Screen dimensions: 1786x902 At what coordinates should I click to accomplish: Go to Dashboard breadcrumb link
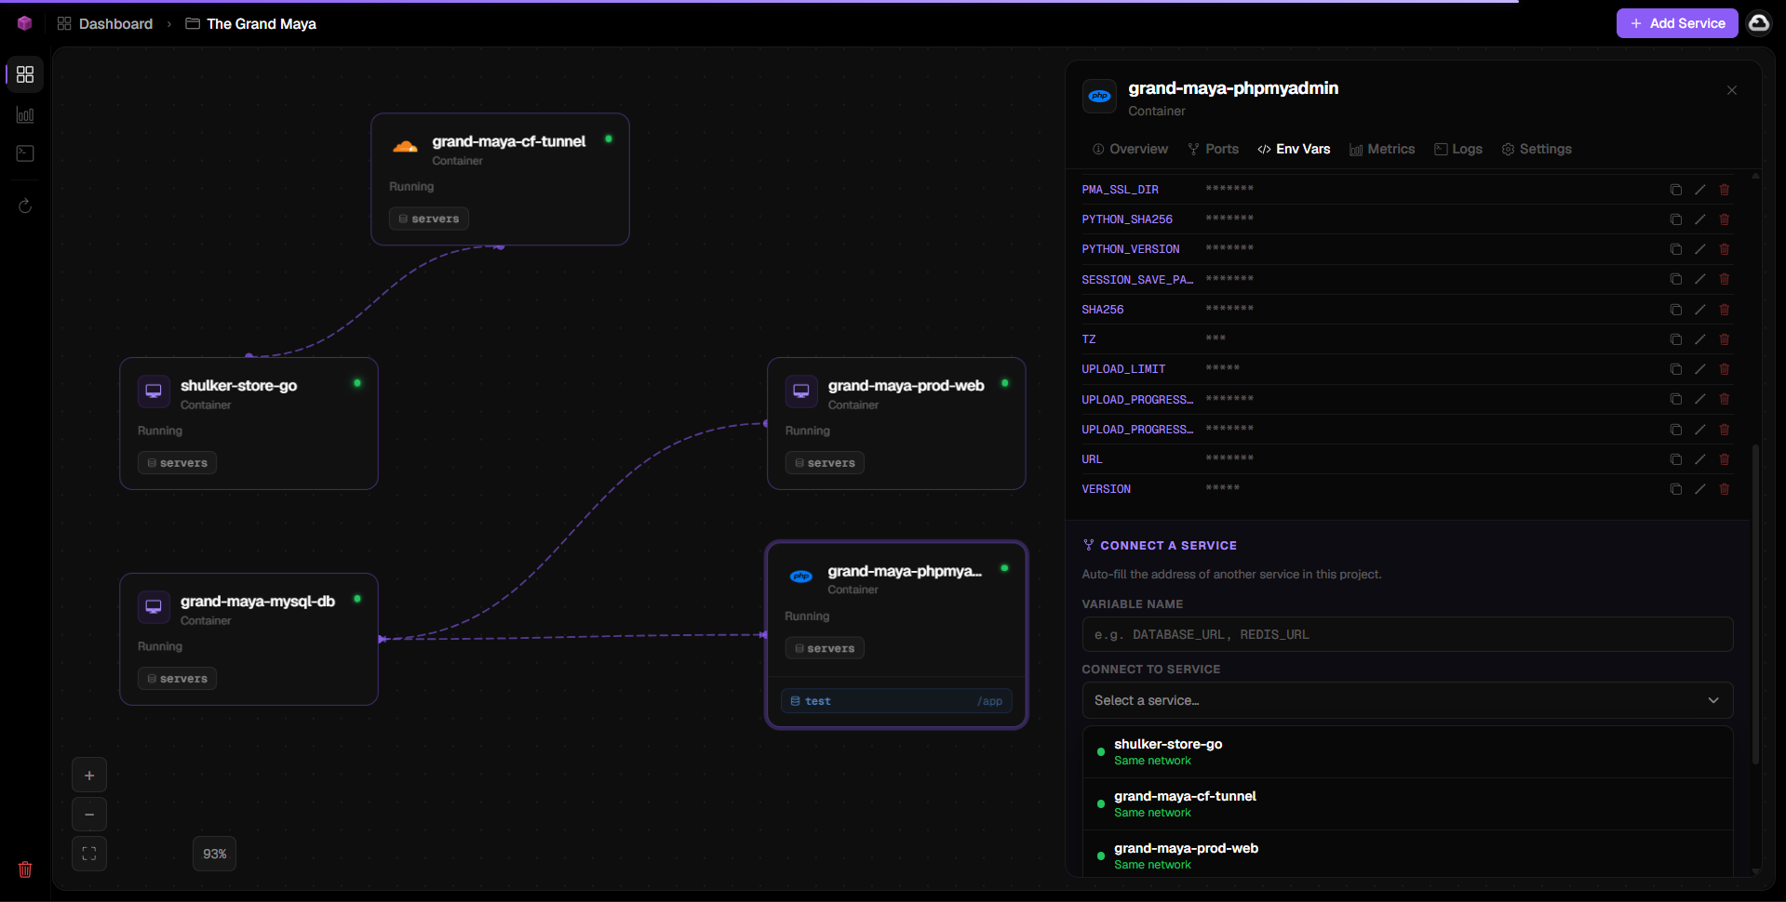pos(105,23)
